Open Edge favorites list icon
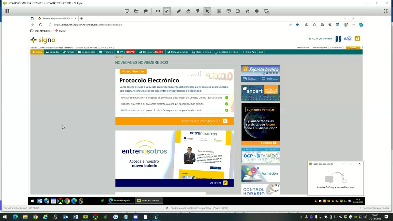Screen dimensions: 393x221 pyautogui.click(x=314, y=25)
